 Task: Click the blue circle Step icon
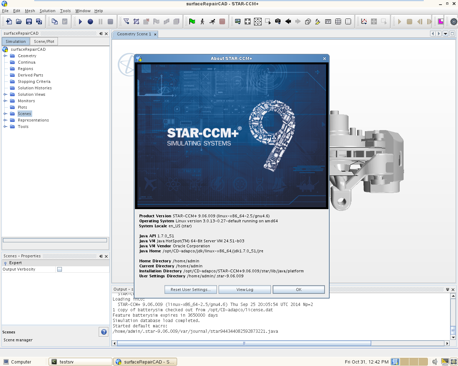(x=91, y=21)
